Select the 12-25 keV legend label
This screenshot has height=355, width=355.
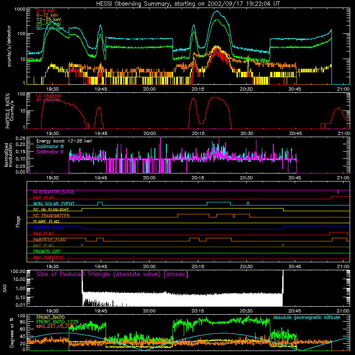pos(49,20)
